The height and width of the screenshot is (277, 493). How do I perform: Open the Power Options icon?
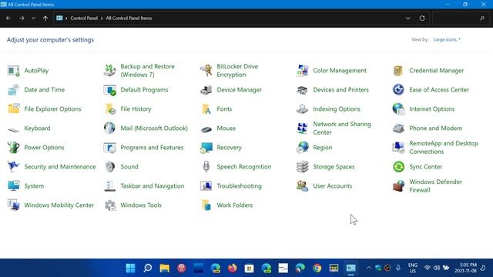point(13,147)
